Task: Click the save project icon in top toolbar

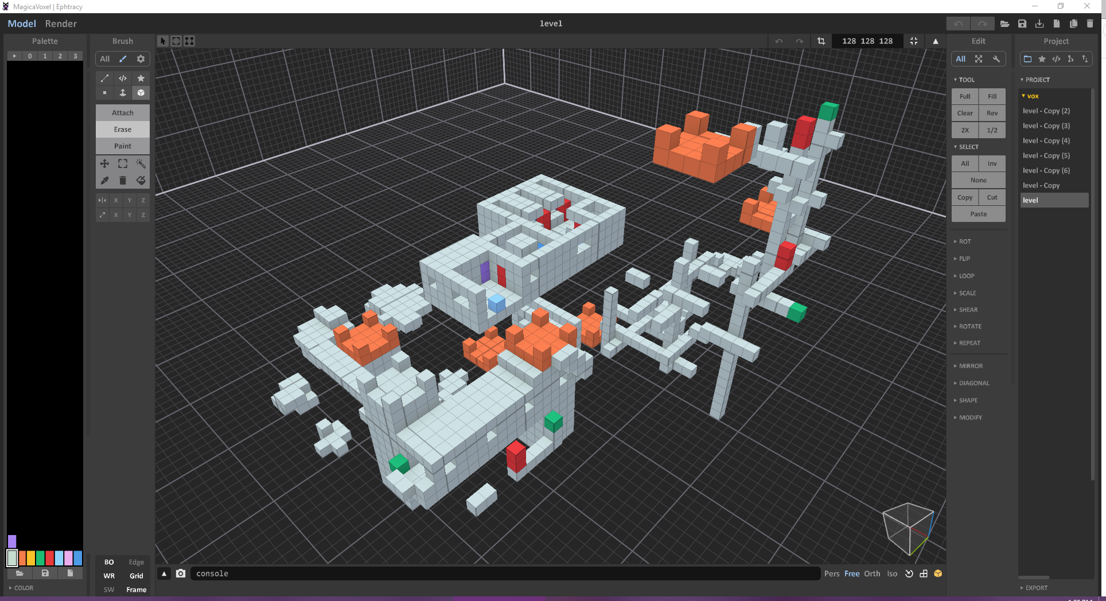Action: 1022,24
